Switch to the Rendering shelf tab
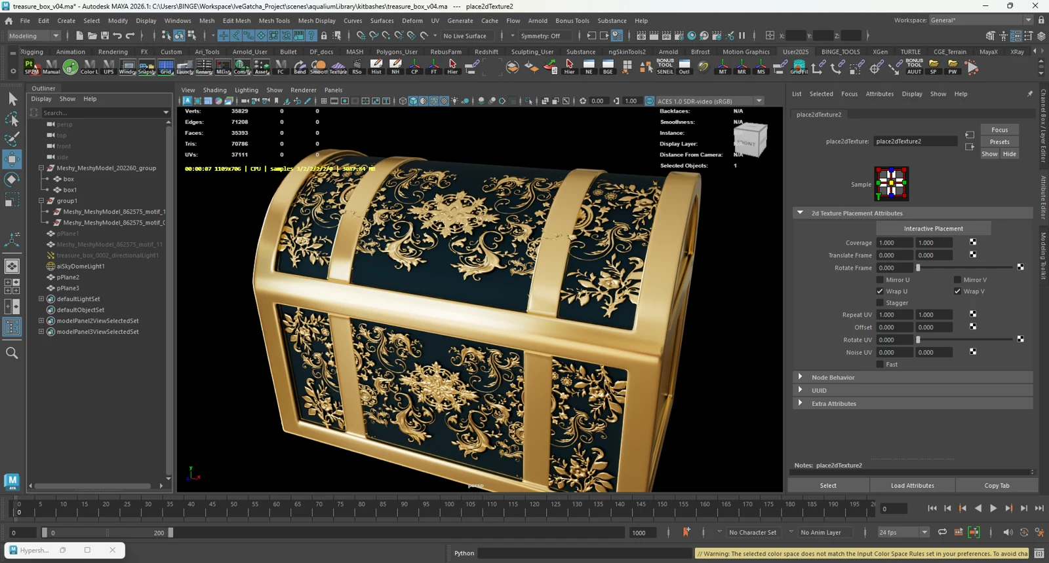The height and width of the screenshot is (563, 1049). point(113,52)
